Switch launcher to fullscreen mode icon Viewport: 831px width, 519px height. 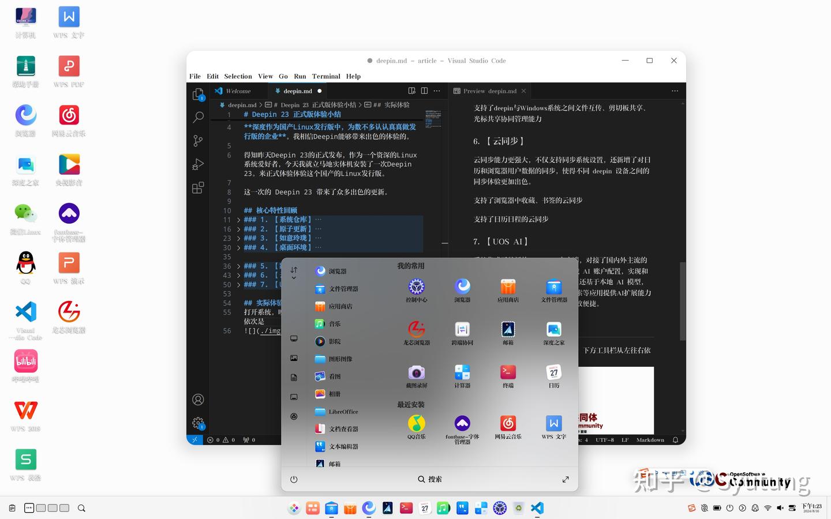566,479
